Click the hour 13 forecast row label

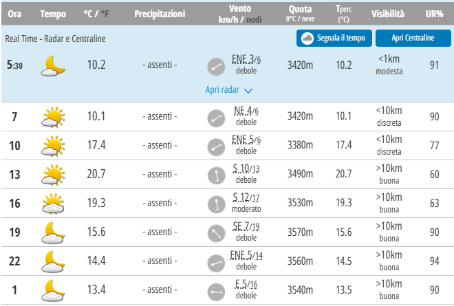(x=14, y=175)
